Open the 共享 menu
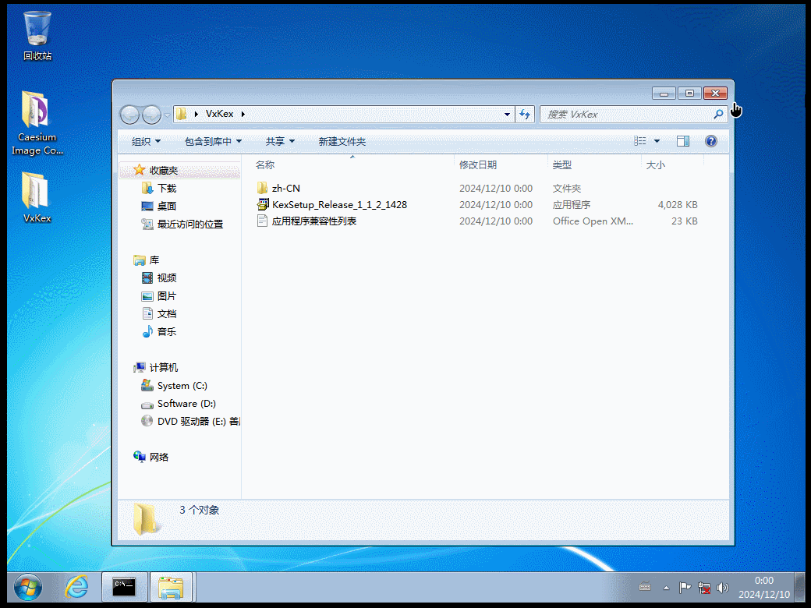 point(280,141)
